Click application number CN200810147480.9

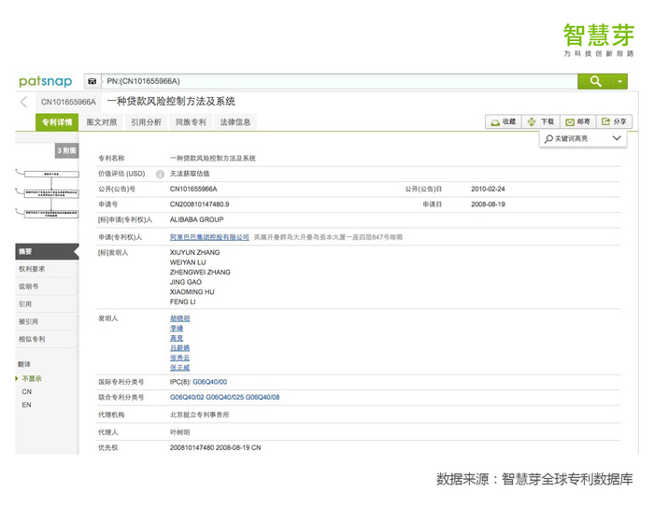point(199,204)
